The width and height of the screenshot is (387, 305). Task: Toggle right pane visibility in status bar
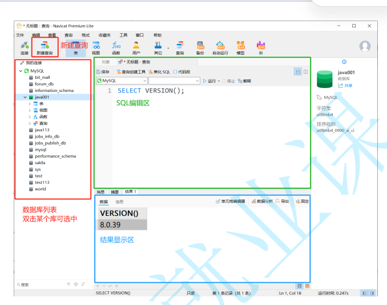[x=372, y=293]
